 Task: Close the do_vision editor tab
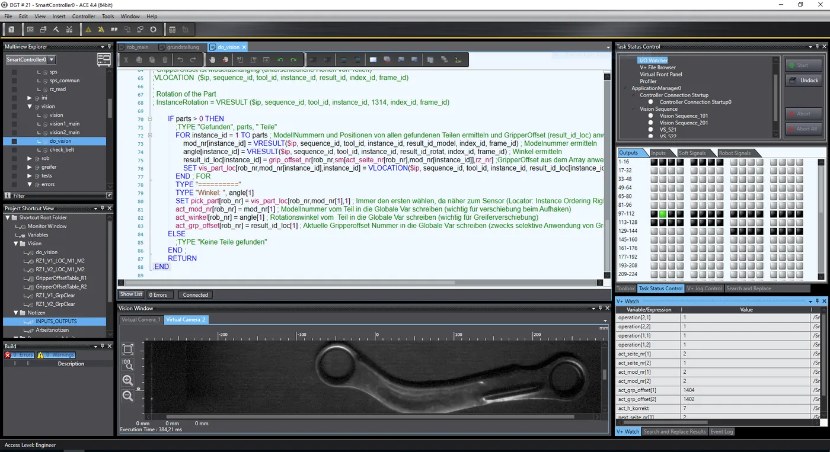[244, 47]
